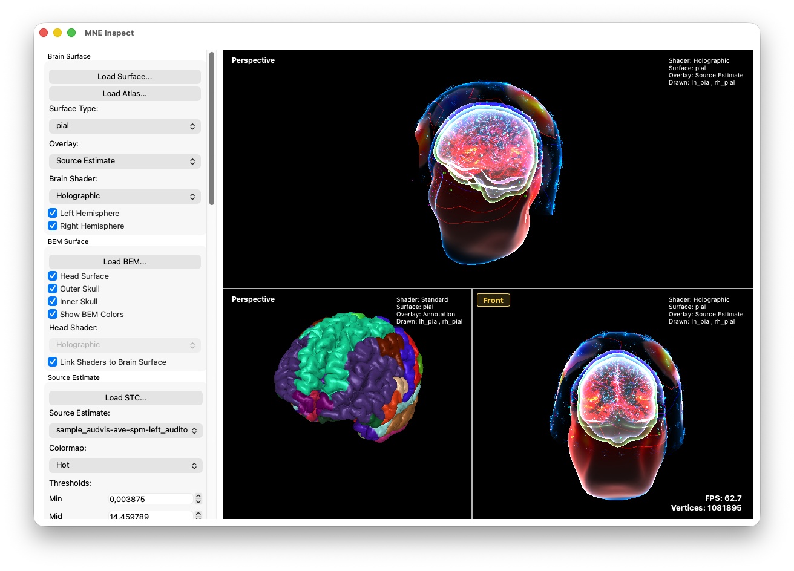The image size is (794, 571).
Task: Open the Load Atlas dialog
Action: click(125, 94)
